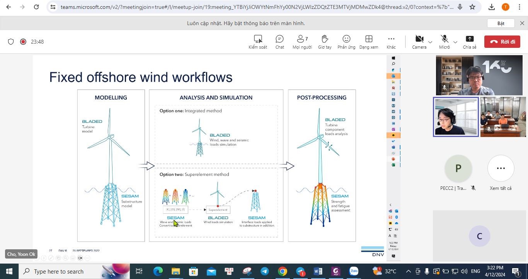This screenshot has width=528, height=279.
Task: Select the highlighted speaker video tile
Action: click(456, 117)
